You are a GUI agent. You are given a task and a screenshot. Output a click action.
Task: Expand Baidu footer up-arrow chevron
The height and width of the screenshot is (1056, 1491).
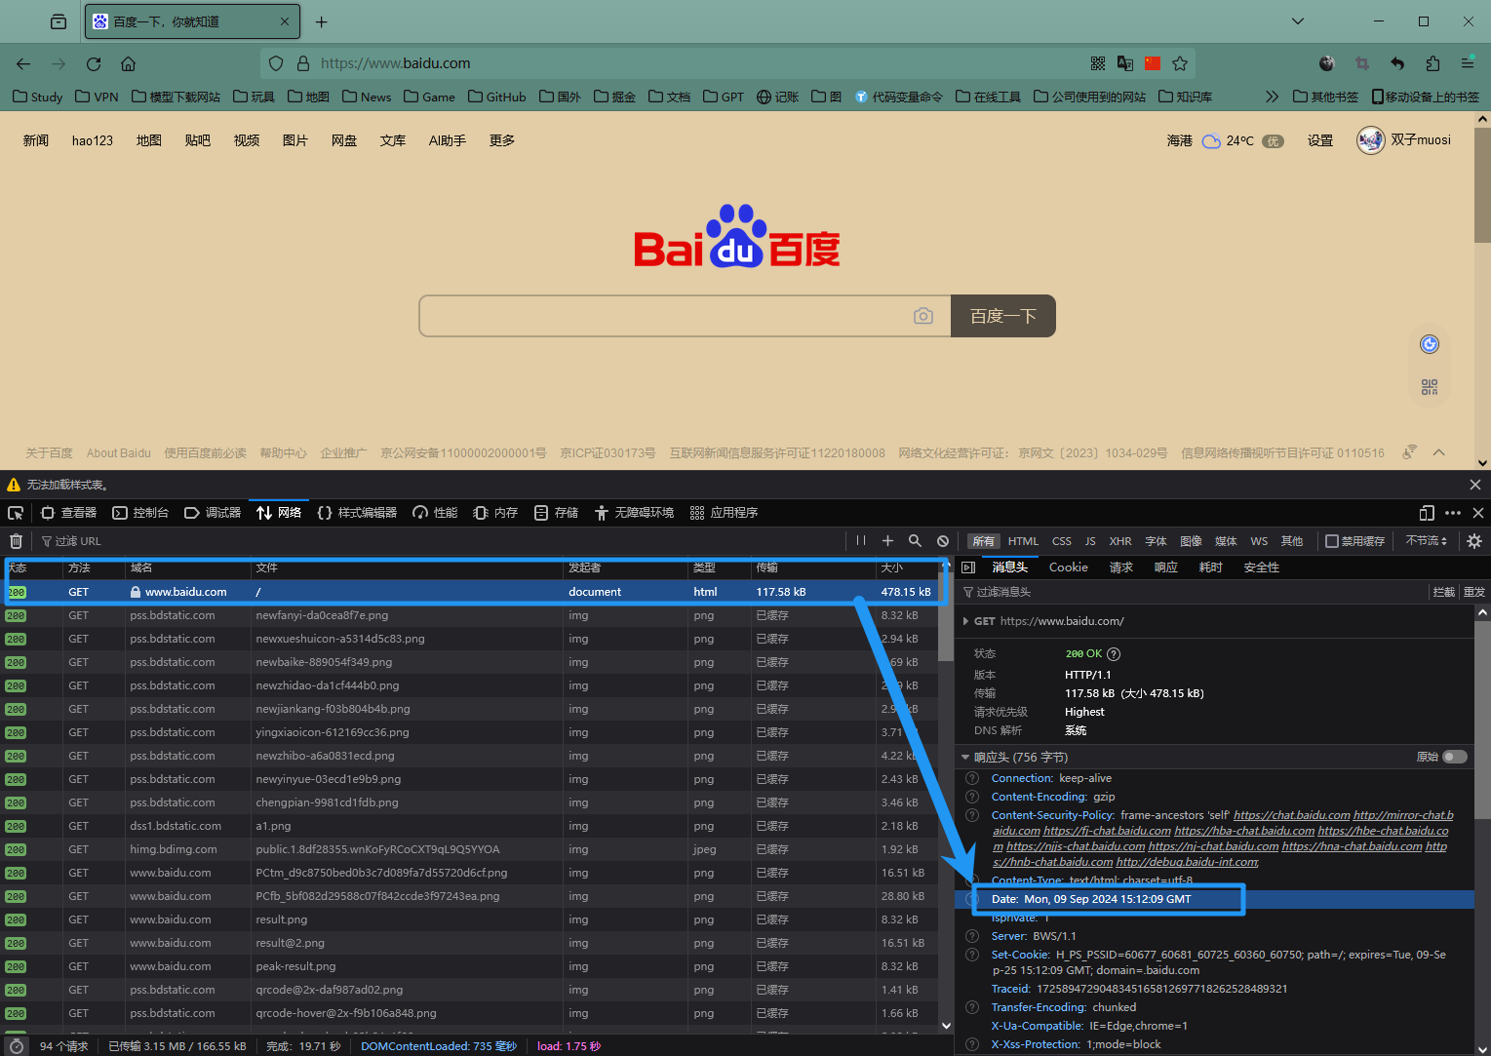tap(1438, 452)
